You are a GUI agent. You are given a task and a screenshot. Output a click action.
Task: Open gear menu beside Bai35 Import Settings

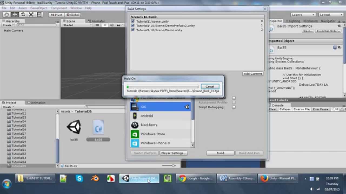click(339, 26)
